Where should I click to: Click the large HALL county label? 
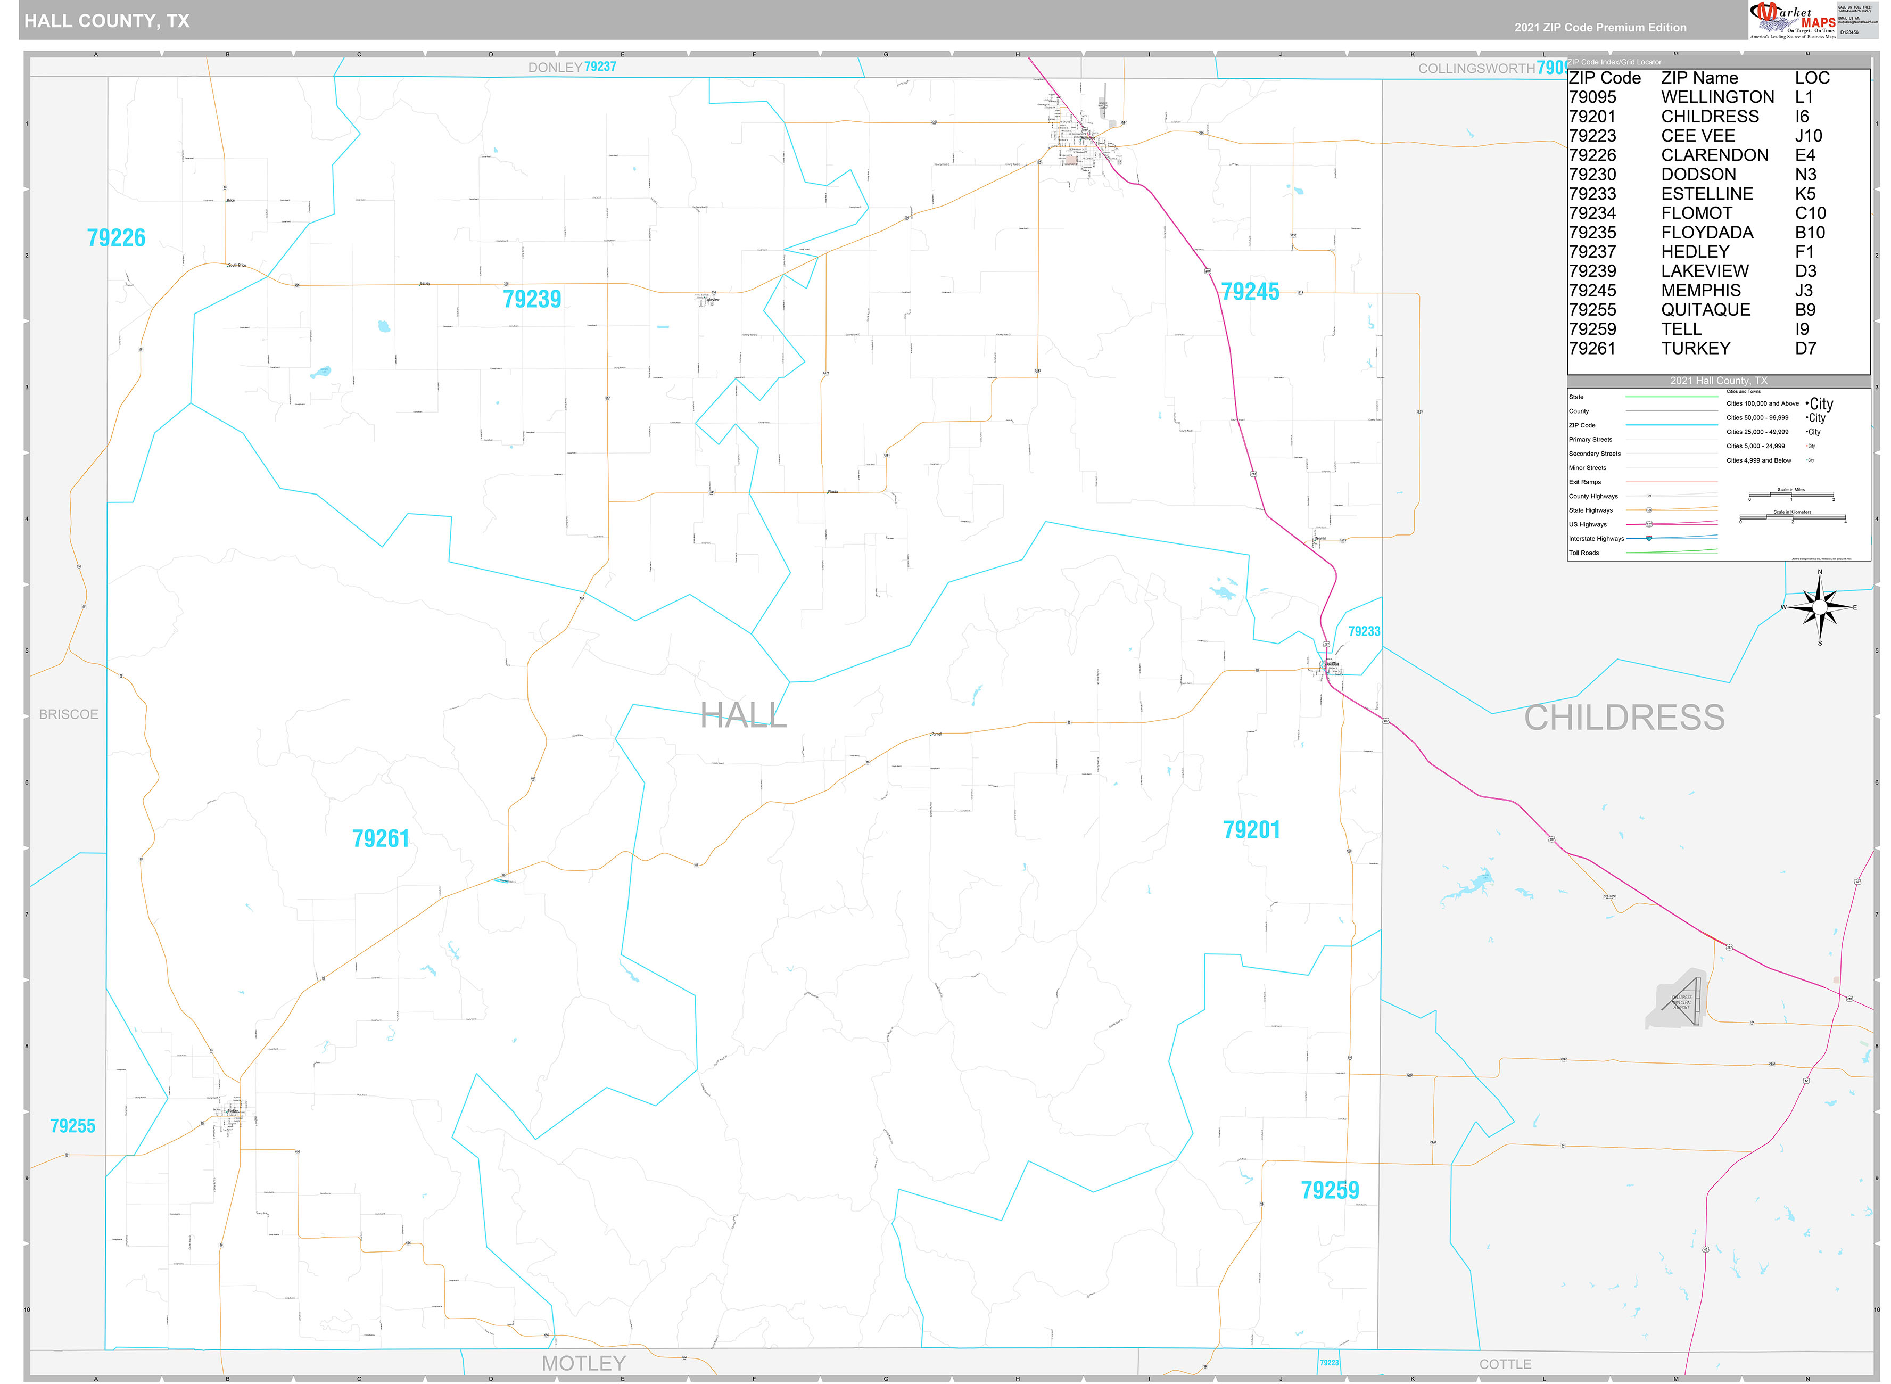[x=743, y=715]
